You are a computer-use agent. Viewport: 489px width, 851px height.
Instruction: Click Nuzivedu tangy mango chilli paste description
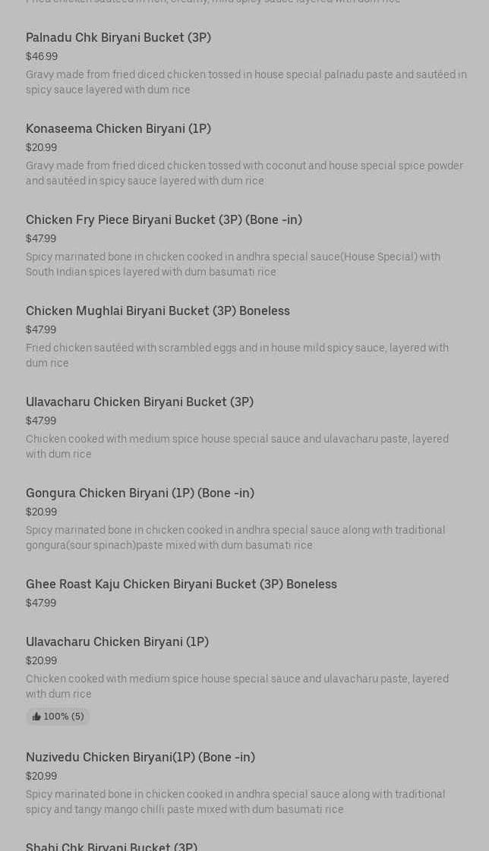(235, 802)
